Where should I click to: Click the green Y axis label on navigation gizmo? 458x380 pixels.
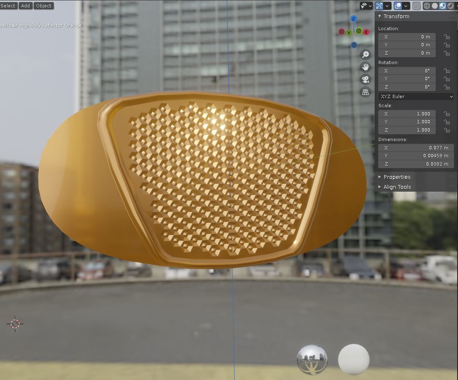pyautogui.click(x=349, y=33)
